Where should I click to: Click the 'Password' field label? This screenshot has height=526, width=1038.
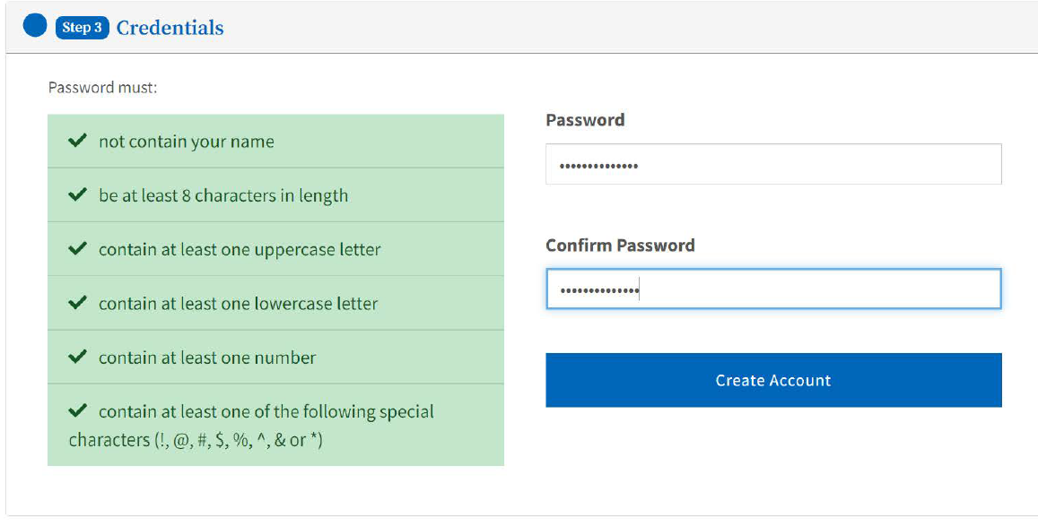[x=585, y=119]
